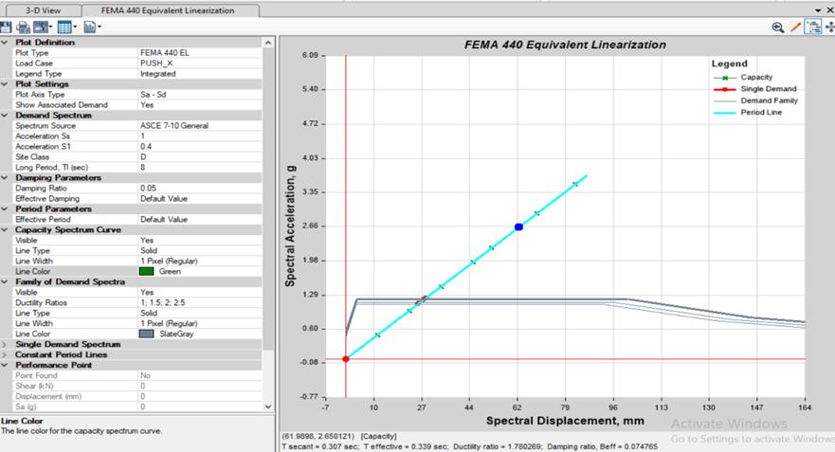Toggle Family of Demand Spectra Visible value Yes
The width and height of the screenshot is (835, 452).
click(x=200, y=292)
